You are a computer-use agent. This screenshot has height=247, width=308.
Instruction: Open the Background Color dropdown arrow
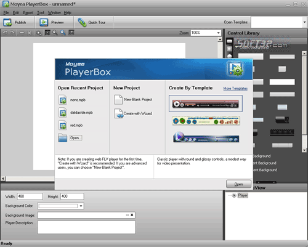pyautogui.click(x=81, y=206)
